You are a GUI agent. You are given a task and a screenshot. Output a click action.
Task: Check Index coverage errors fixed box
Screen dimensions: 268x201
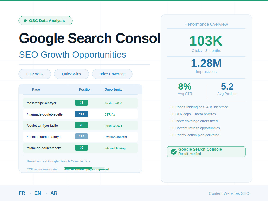coord(172,121)
